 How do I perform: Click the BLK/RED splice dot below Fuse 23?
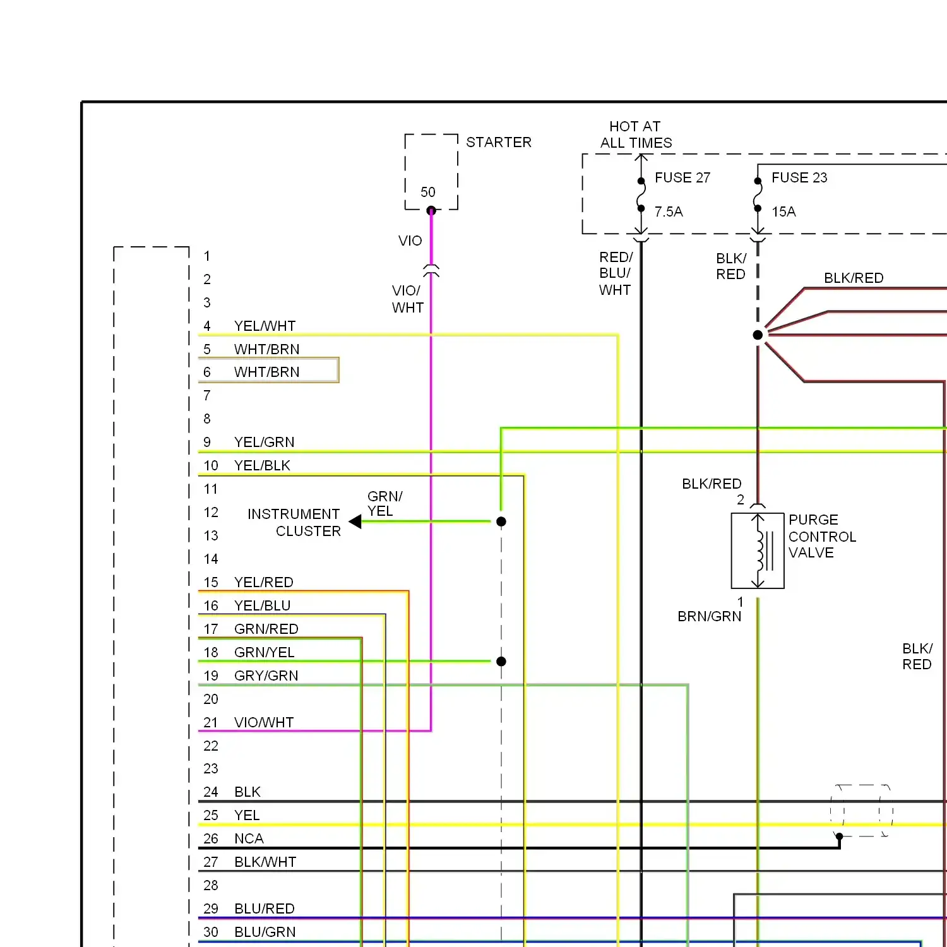coord(758,335)
